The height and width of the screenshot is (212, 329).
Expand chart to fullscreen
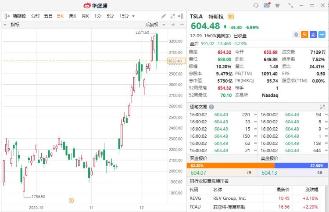point(173,16)
